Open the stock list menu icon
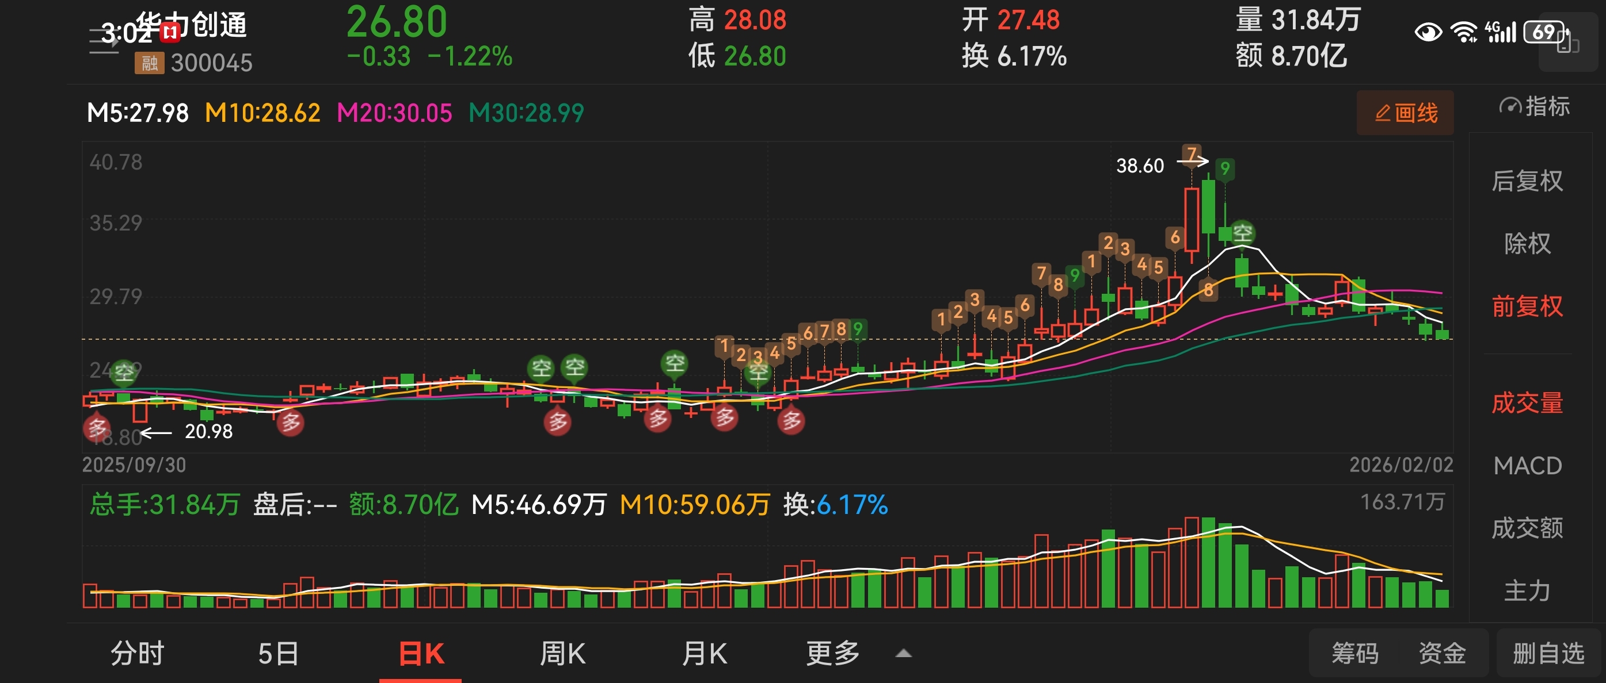The height and width of the screenshot is (683, 1606). [103, 41]
